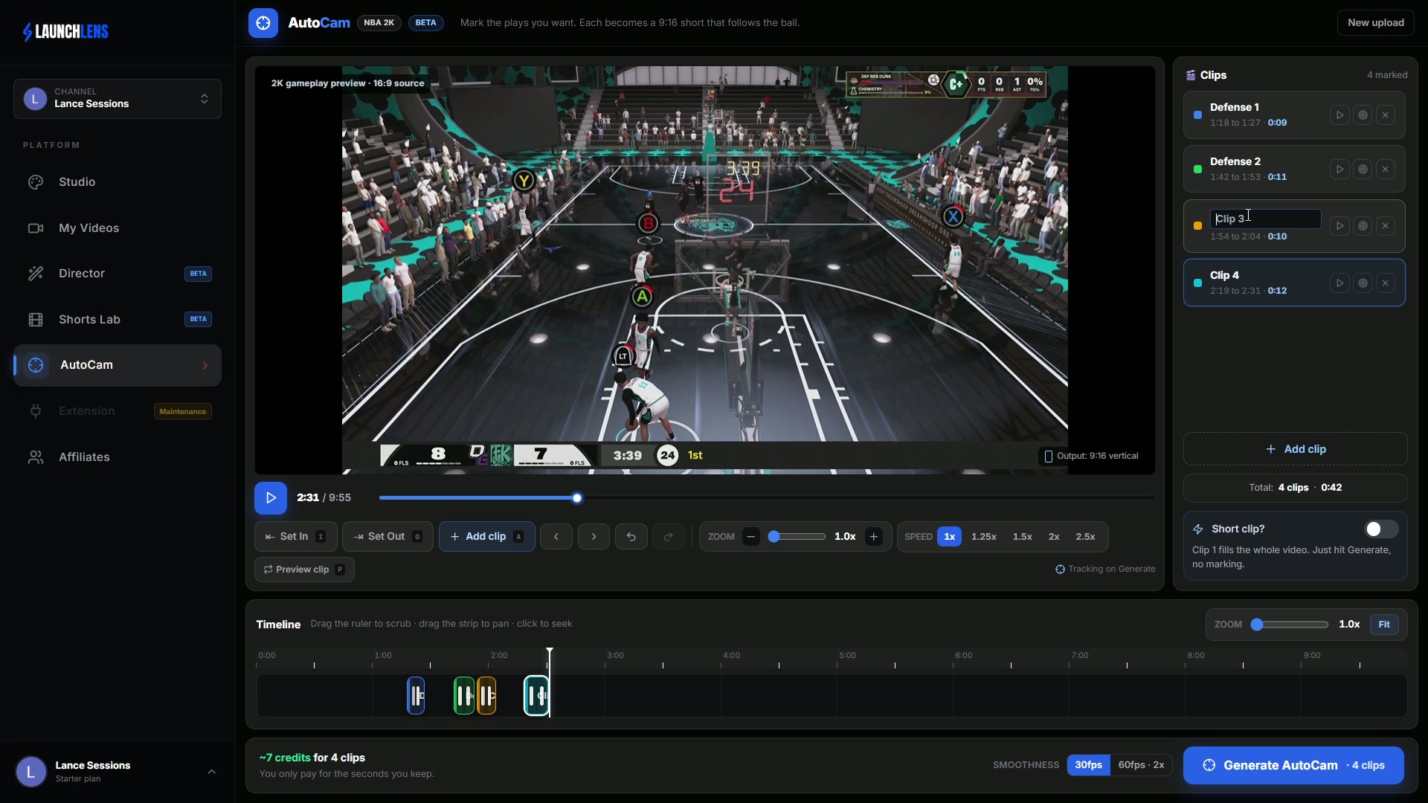
Task: Click the LaunchLens logo
Action: click(x=65, y=31)
